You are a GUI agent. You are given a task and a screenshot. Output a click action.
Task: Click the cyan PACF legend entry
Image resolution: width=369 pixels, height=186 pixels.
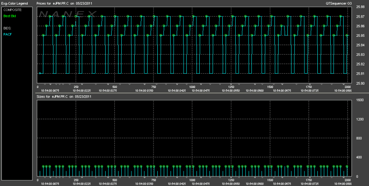coord(7,34)
